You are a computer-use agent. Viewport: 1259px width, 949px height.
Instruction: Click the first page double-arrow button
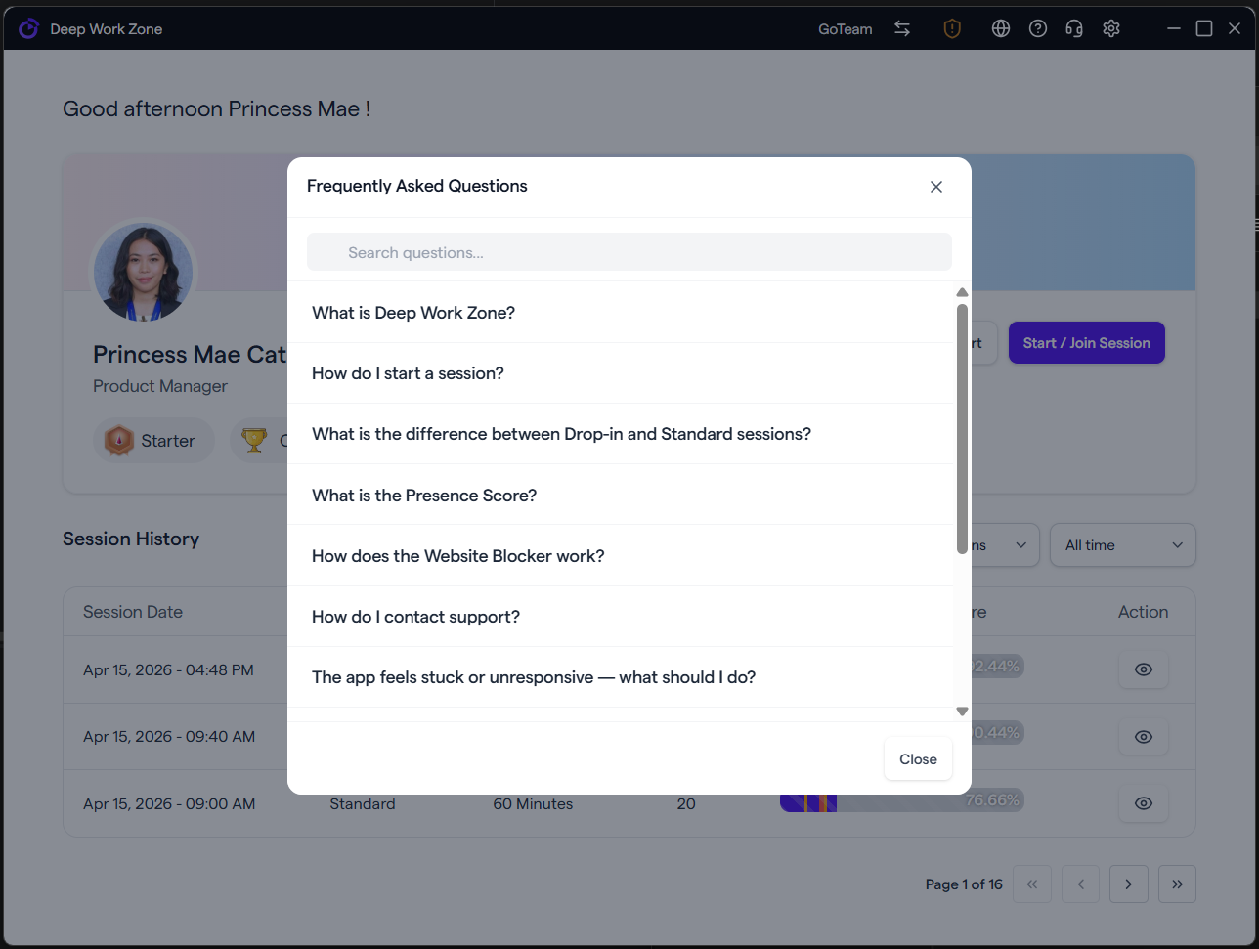pyautogui.click(x=1031, y=884)
